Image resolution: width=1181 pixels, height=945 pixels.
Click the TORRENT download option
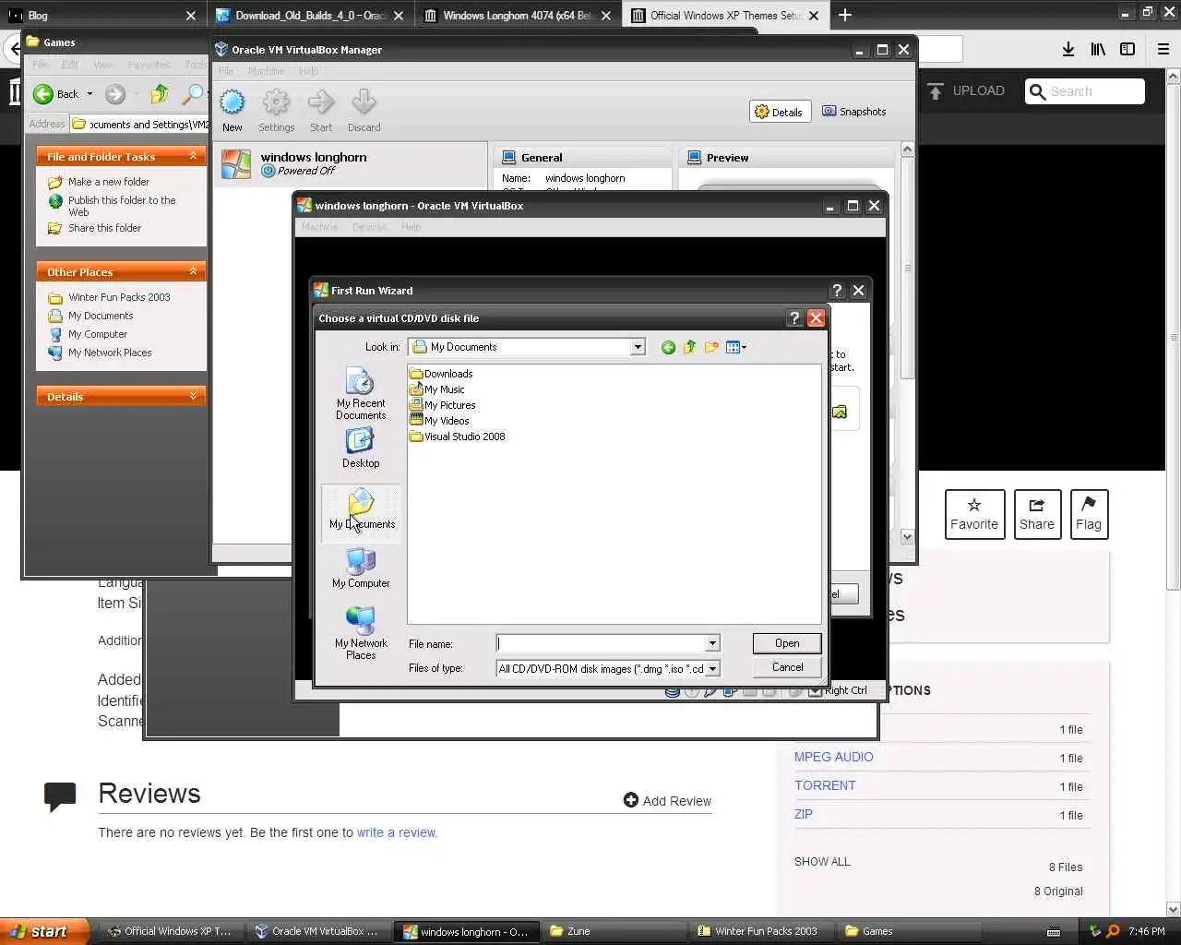pos(825,785)
